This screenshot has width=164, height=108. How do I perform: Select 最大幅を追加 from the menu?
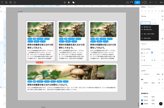click(149, 30)
